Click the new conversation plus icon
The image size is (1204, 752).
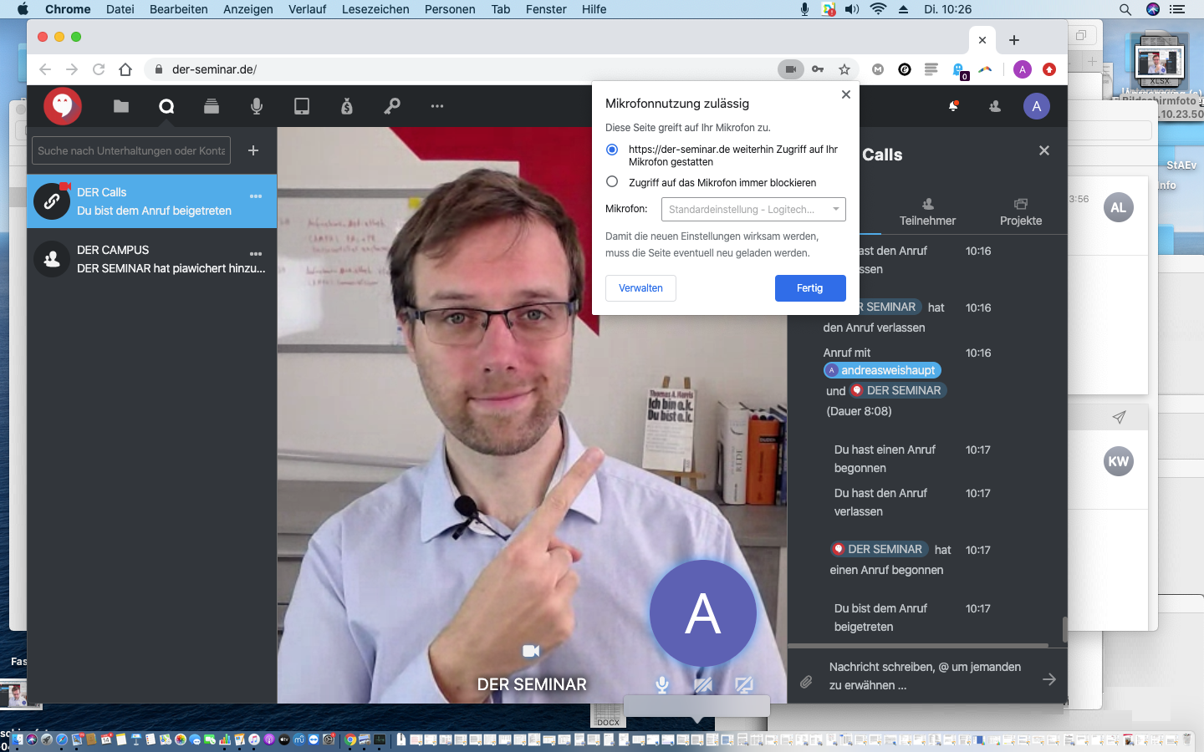click(253, 150)
